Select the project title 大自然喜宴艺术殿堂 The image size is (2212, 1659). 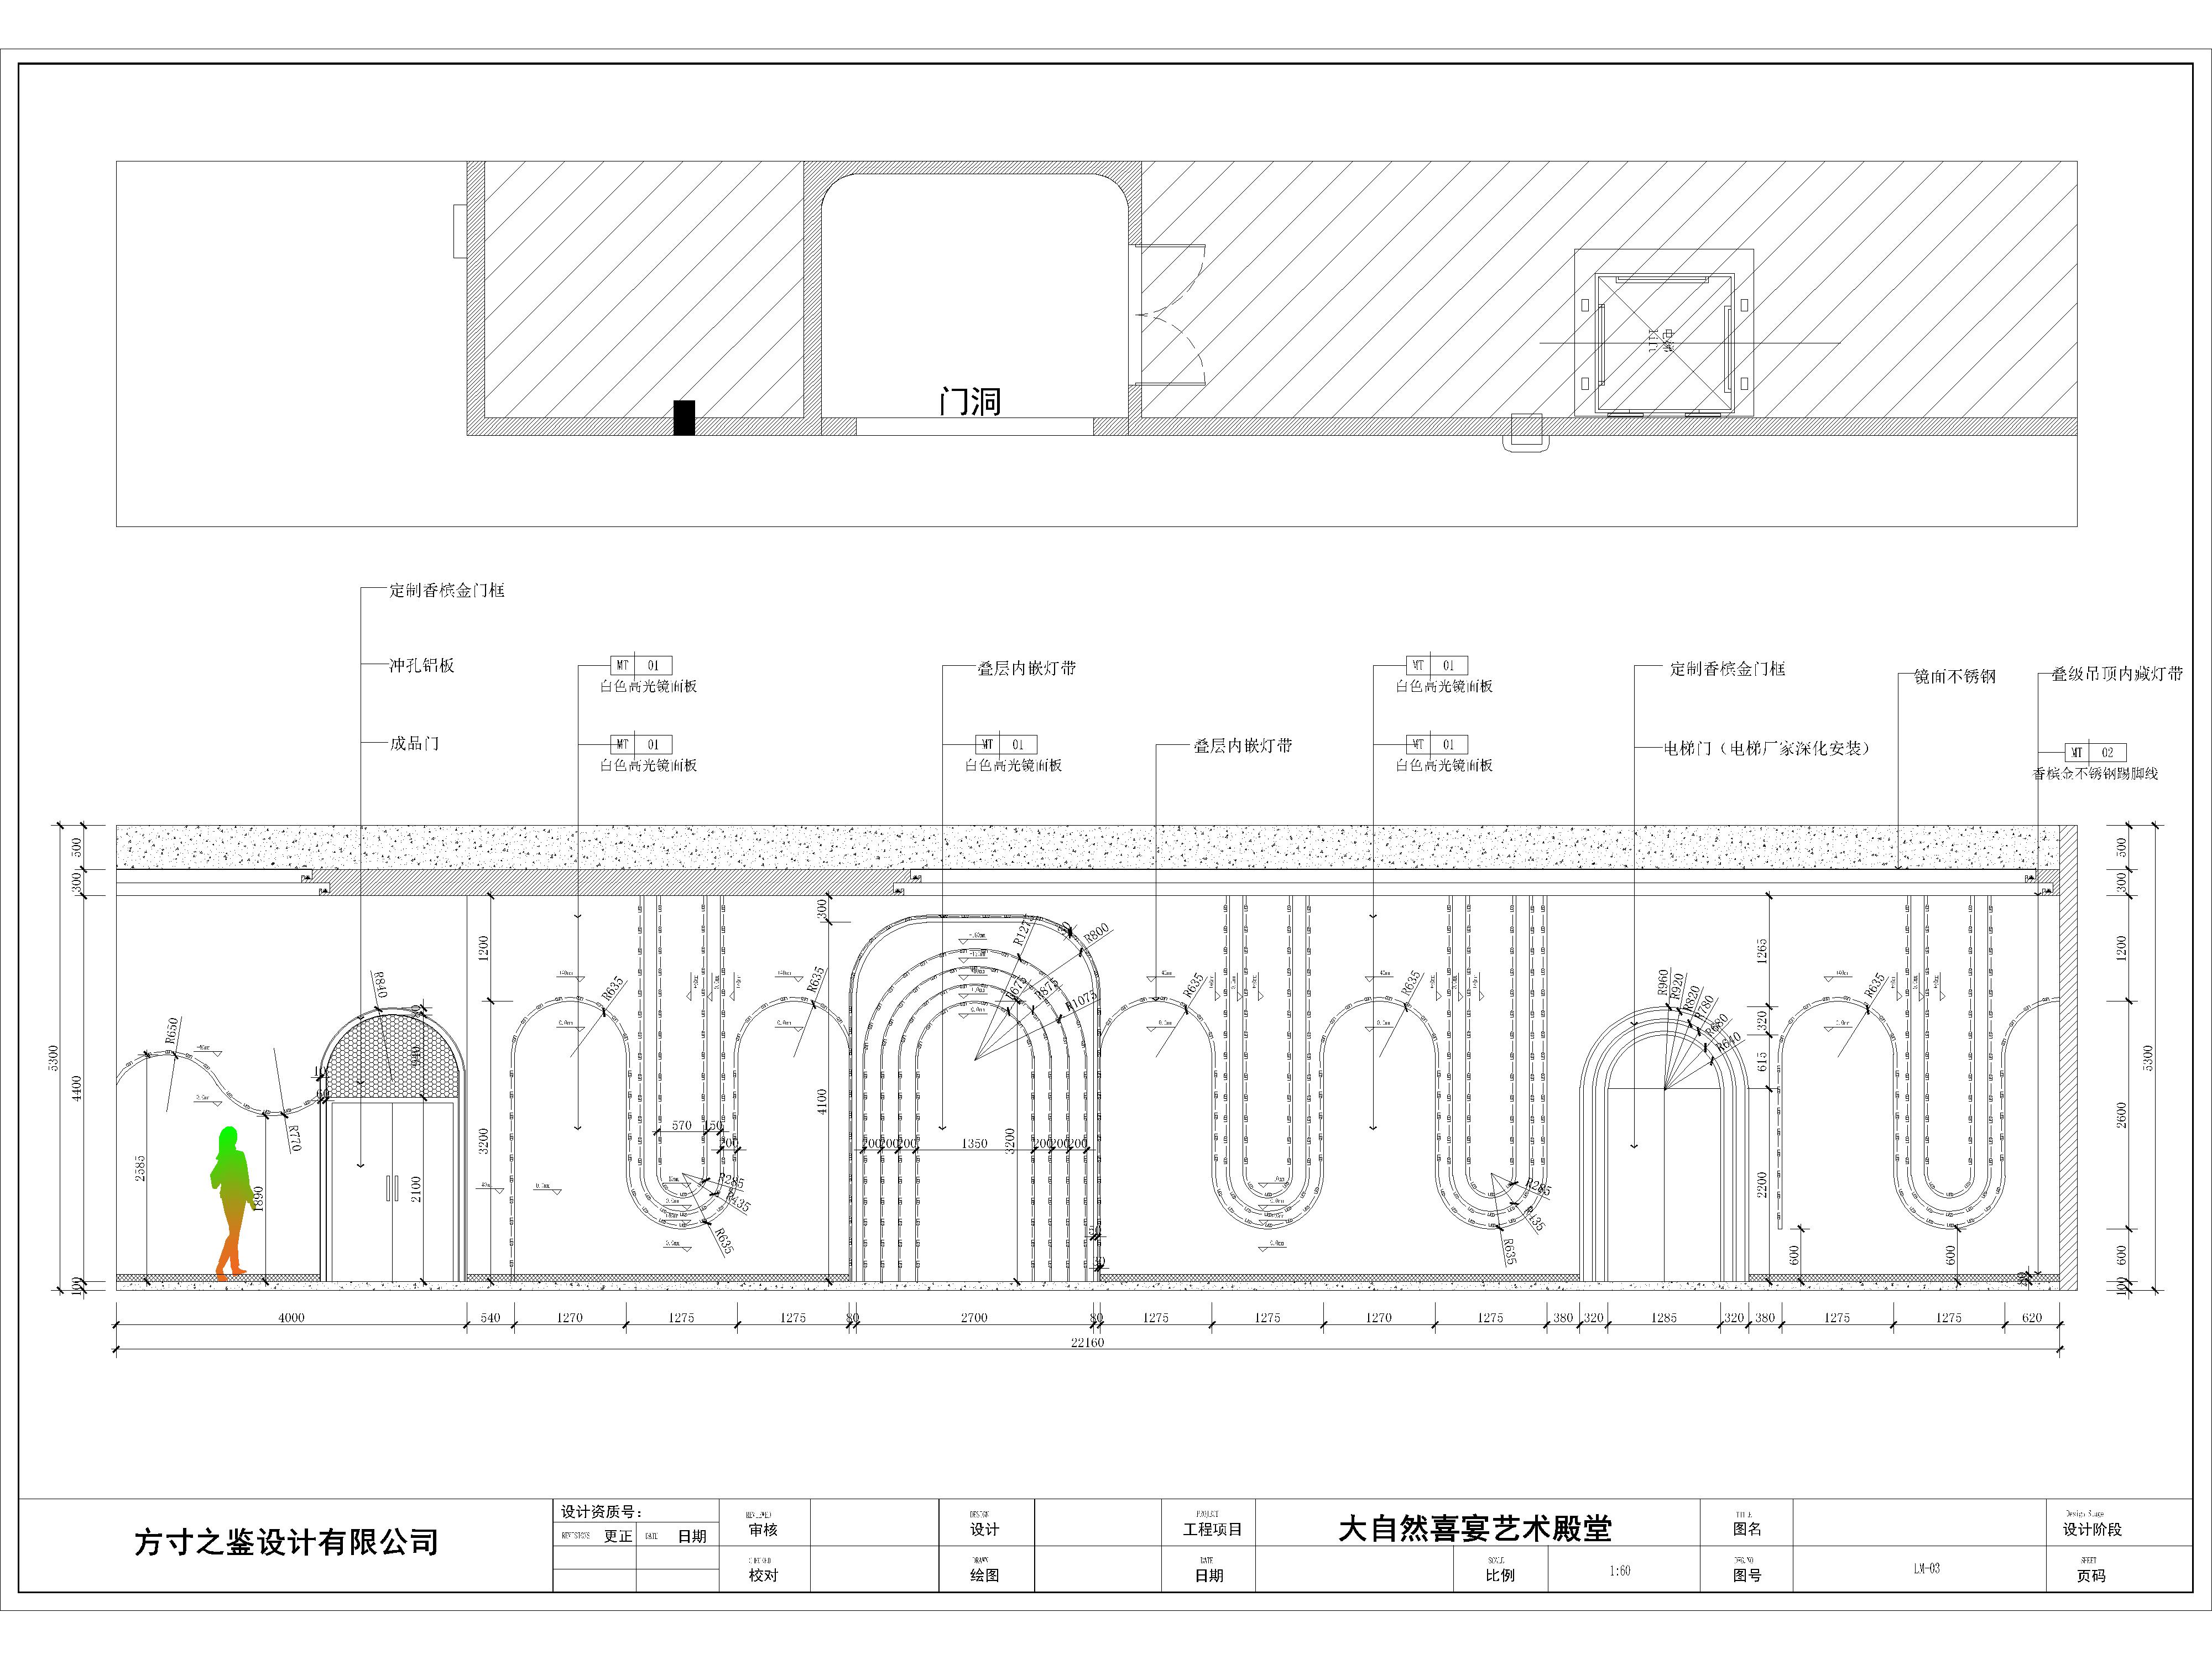(x=1475, y=1529)
